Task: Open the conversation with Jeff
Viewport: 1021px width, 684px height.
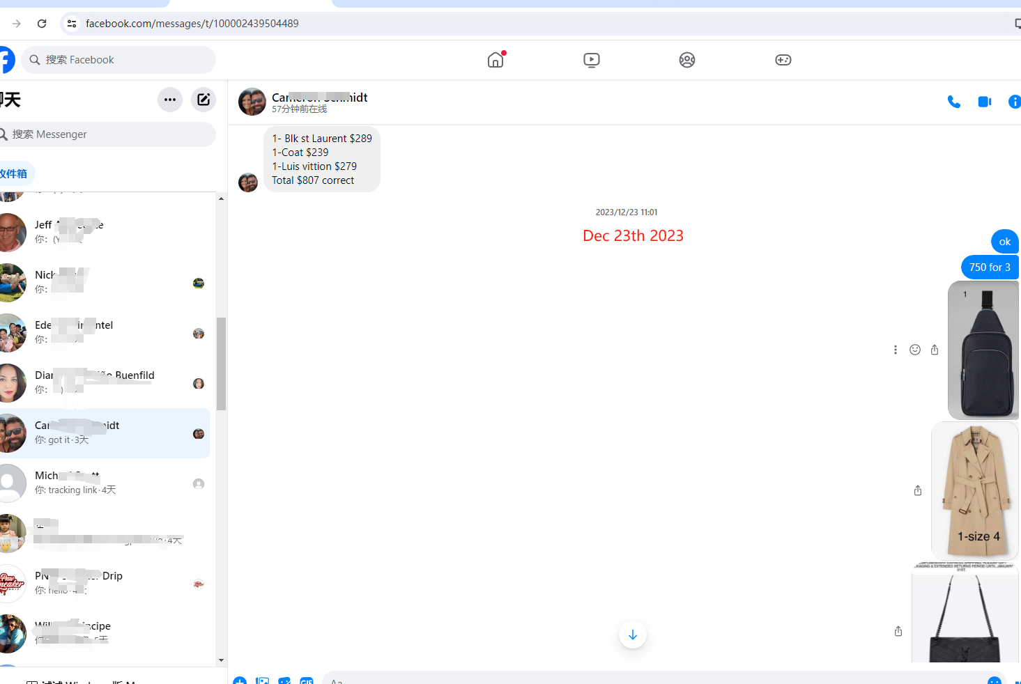Action: click(105, 232)
